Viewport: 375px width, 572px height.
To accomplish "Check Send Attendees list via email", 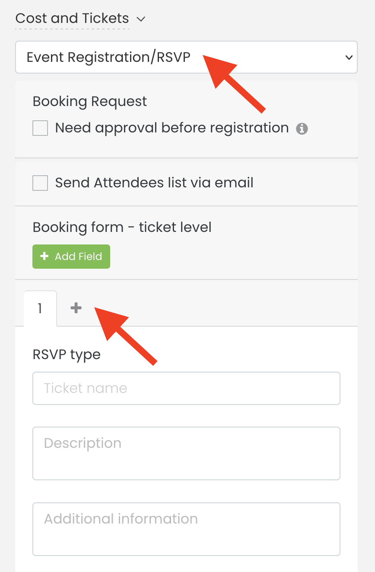I will [40, 183].
